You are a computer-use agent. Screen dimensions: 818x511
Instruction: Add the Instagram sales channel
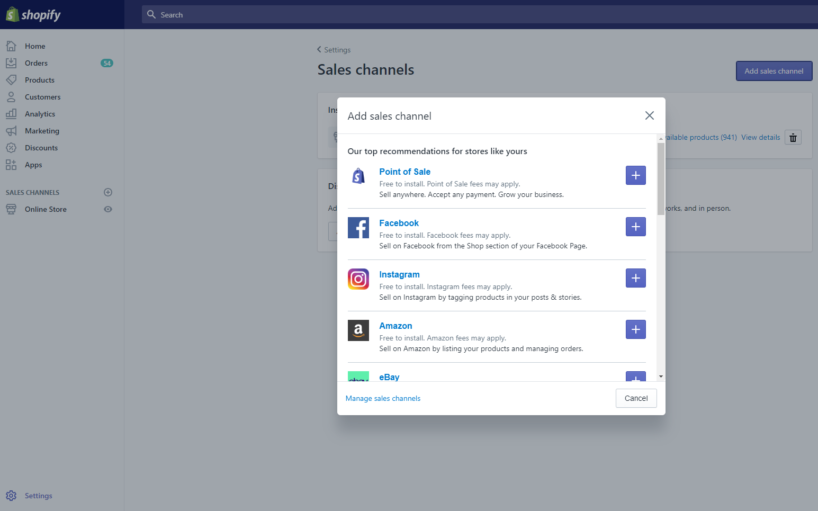(636, 278)
